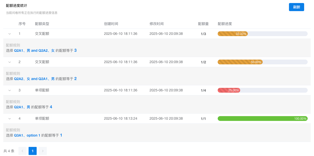
Task: Go to previous page arrow
Action: tap(23, 151)
